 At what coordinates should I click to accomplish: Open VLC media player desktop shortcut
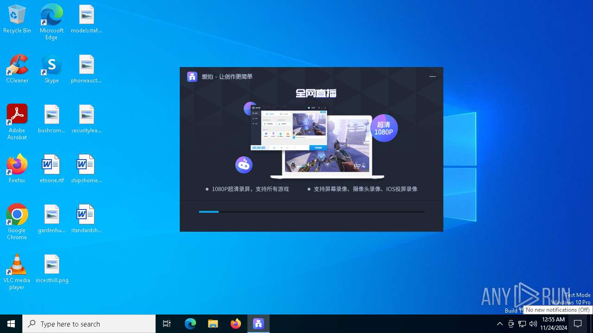coord(17,272)
